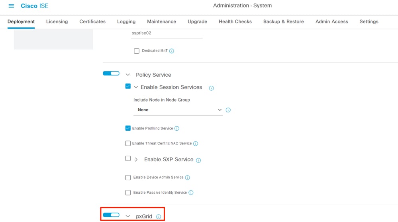Go to the Admin Access tab
The width and height of the screenshot is (398, 222).
(x=331, y=21)
